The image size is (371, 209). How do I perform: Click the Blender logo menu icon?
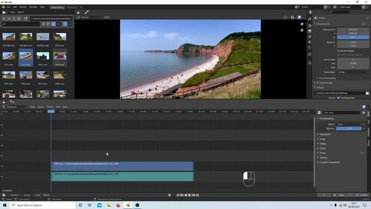3,7
